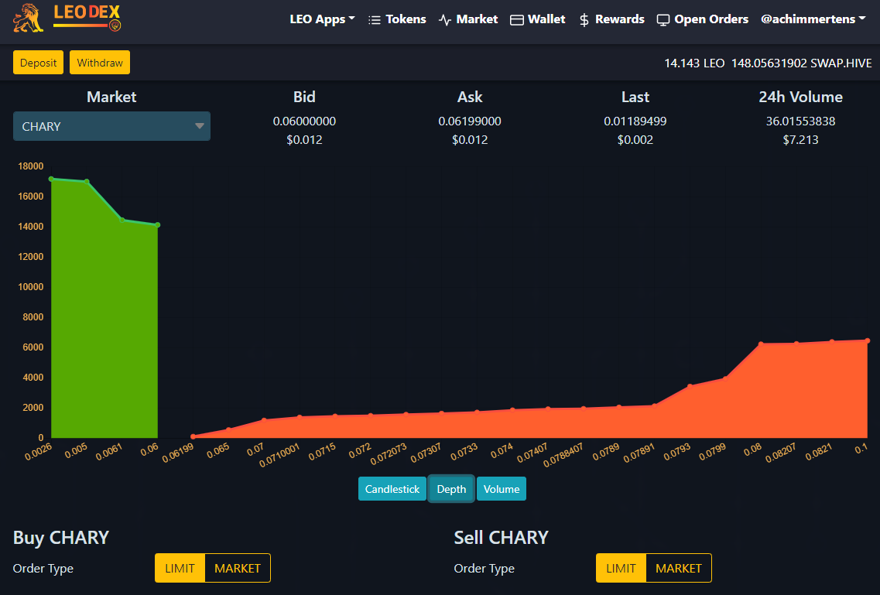Click the Open Orders monitor icon
Image resolution: width=880 pixels, height=595 pixels.
tap(663, 20)
